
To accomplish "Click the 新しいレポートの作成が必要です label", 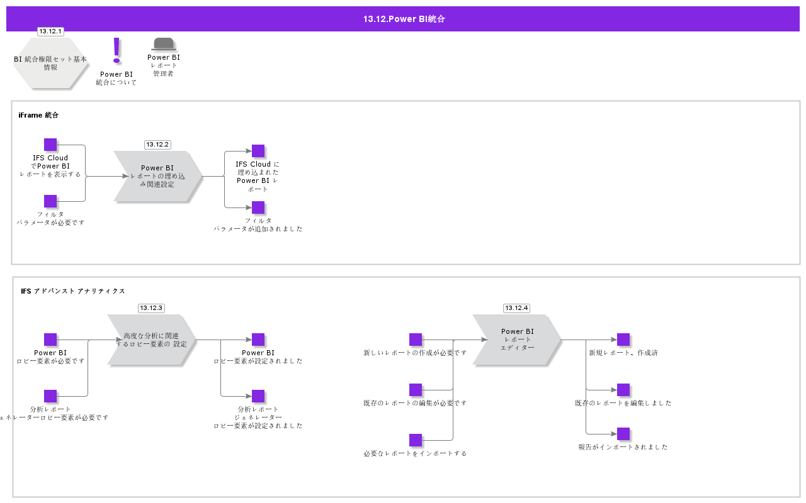I will click(416, 353).
